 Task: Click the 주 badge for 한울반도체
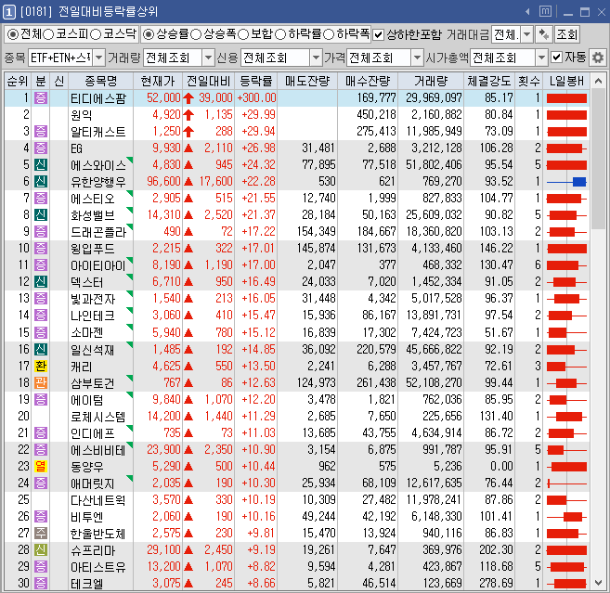pyautogui.click(x=41, y=533)
